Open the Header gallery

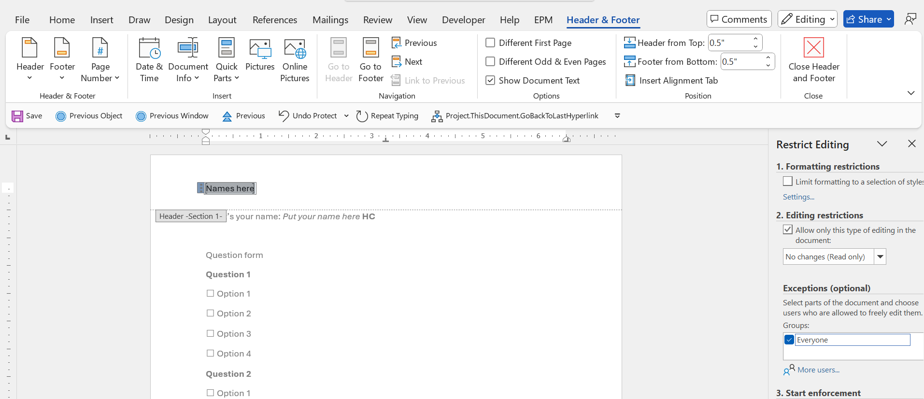pyautogui.click(x=30, y=59)
